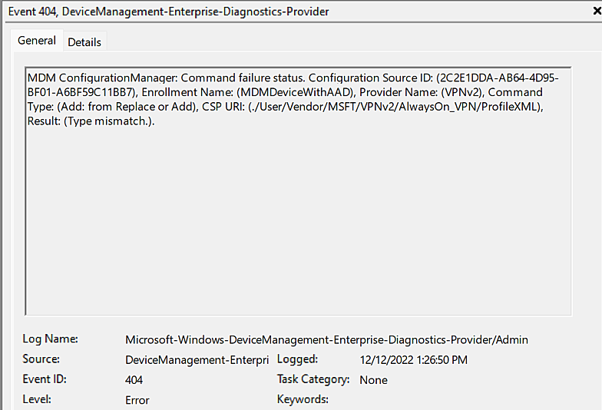Click the Keywords label
The height and width of the screenshot is (410, 602).
pos(303,399)
